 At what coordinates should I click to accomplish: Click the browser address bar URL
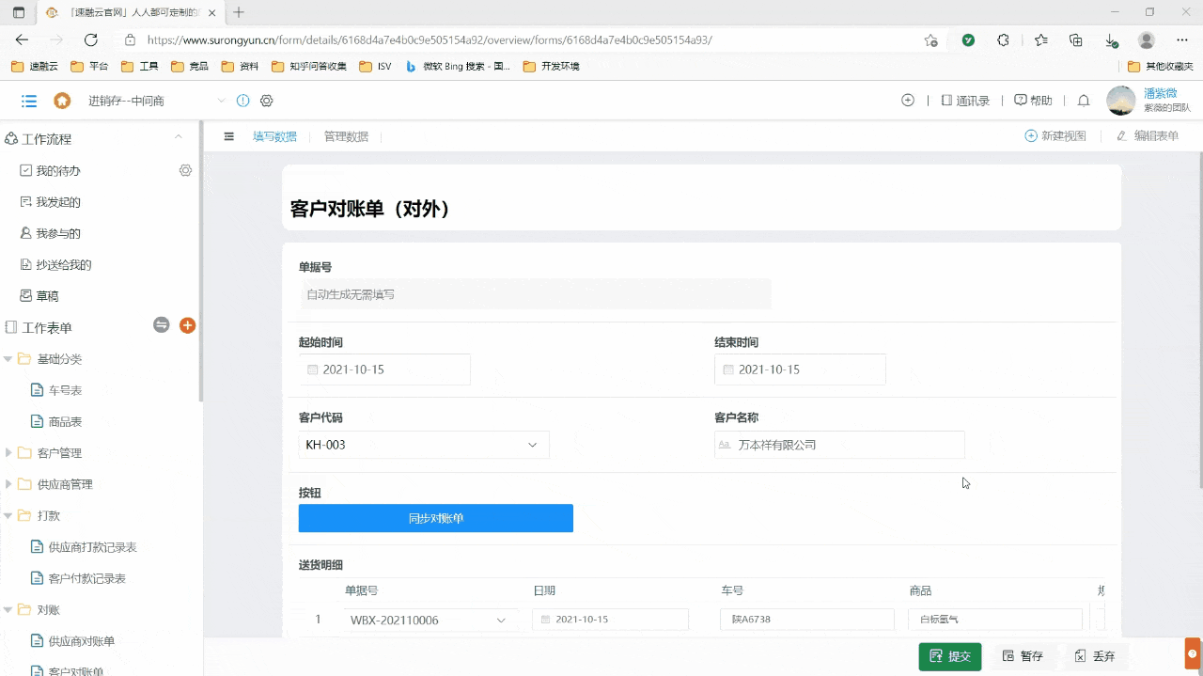pos(430,40)
